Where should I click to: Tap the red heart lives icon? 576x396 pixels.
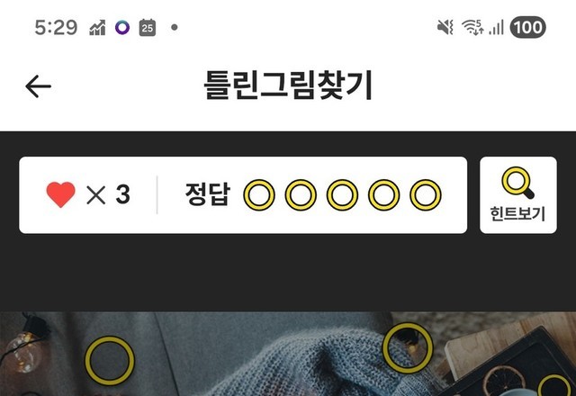[x=60, y=194]
